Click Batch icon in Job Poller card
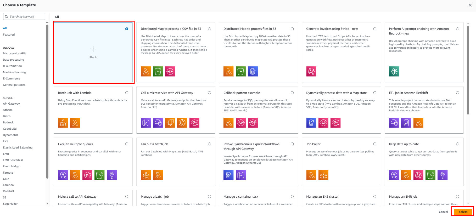 pos(323,175)
